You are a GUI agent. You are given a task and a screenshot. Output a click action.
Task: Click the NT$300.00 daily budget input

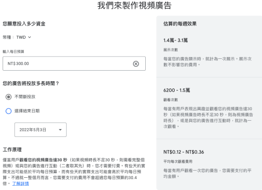coord(74,64)
